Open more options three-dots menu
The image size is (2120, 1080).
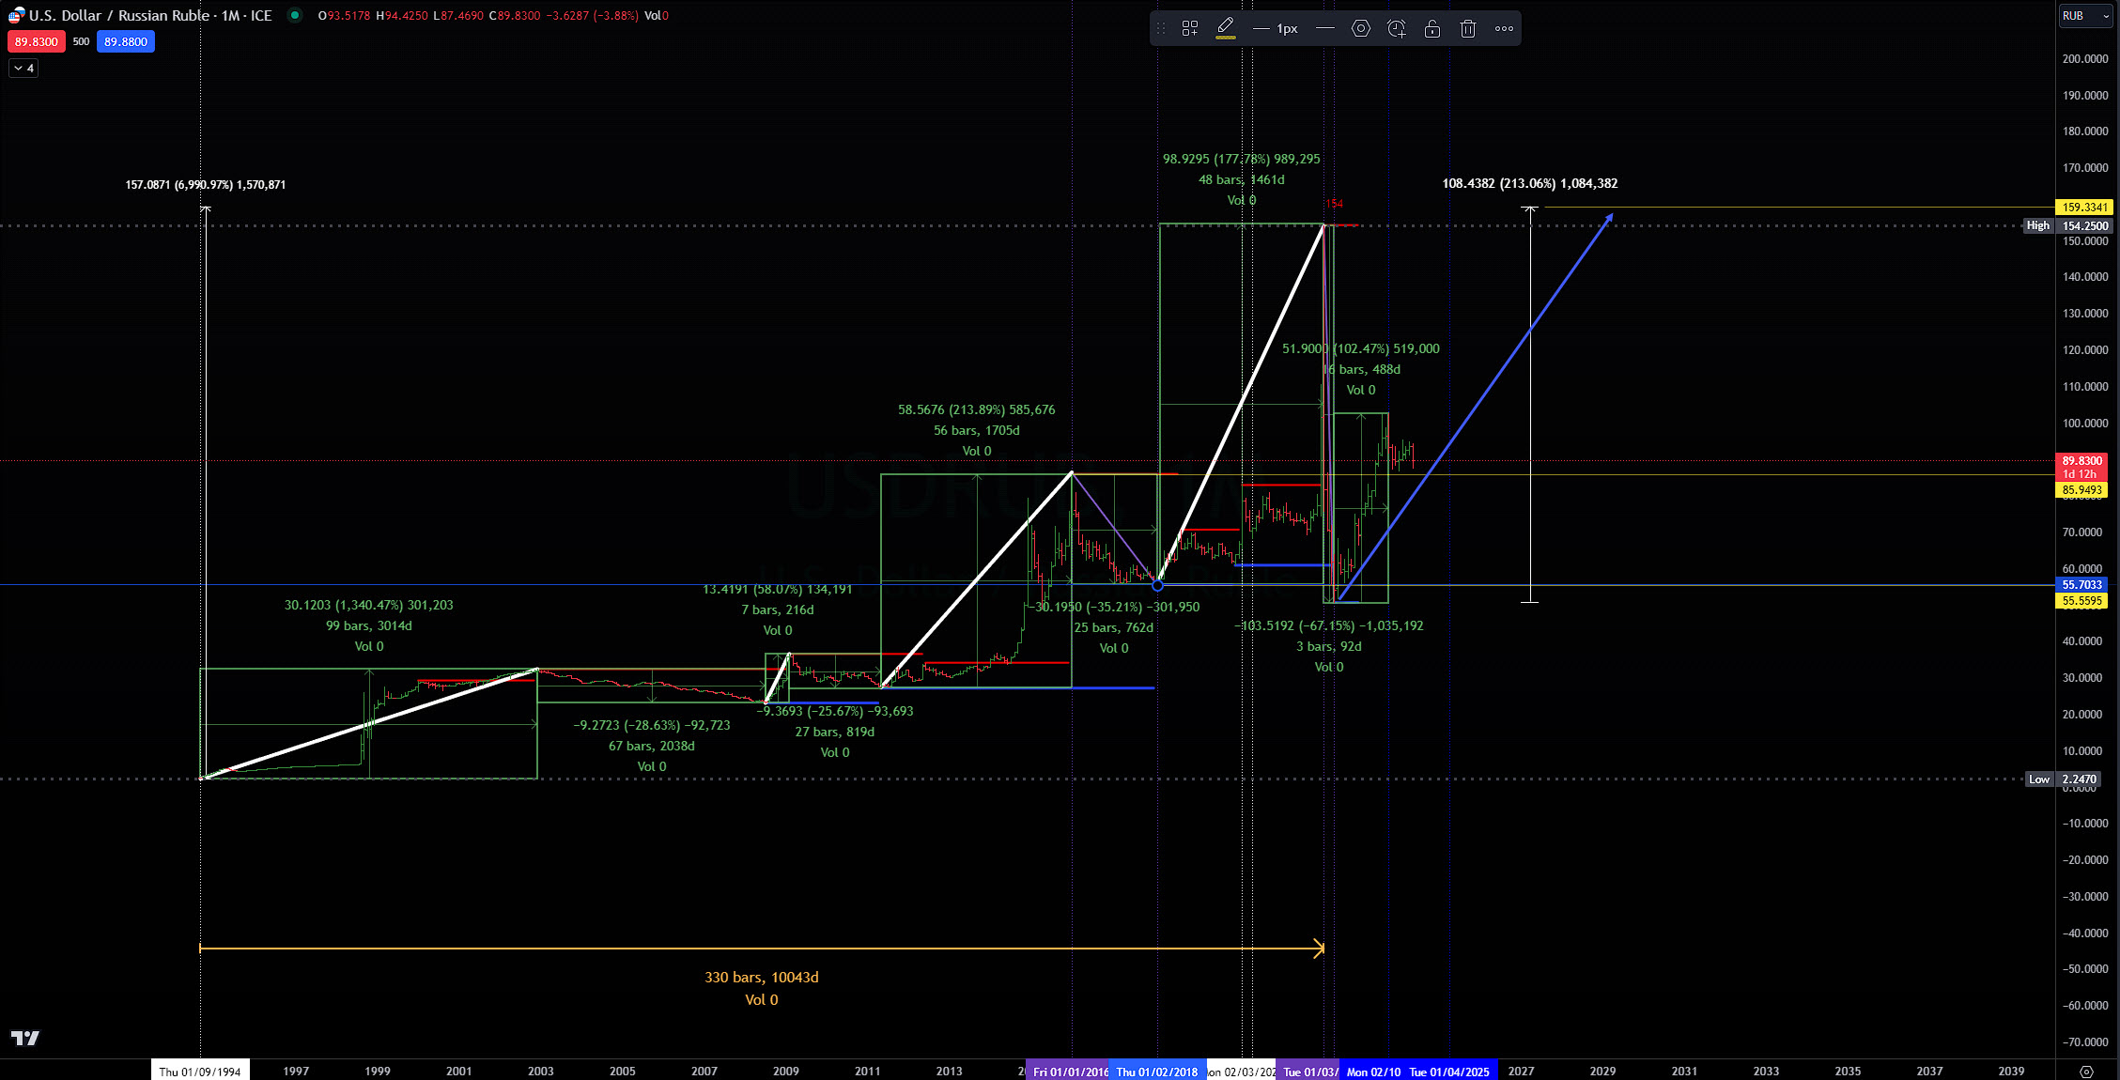click(1504, 28)
